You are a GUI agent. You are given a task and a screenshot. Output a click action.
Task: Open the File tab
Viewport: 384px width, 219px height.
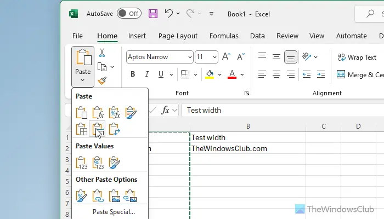pyautogui.click(x=77, y=36)
